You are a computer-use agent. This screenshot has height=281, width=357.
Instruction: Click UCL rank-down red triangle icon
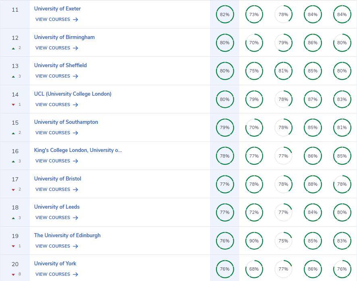[x=13, y=105]
